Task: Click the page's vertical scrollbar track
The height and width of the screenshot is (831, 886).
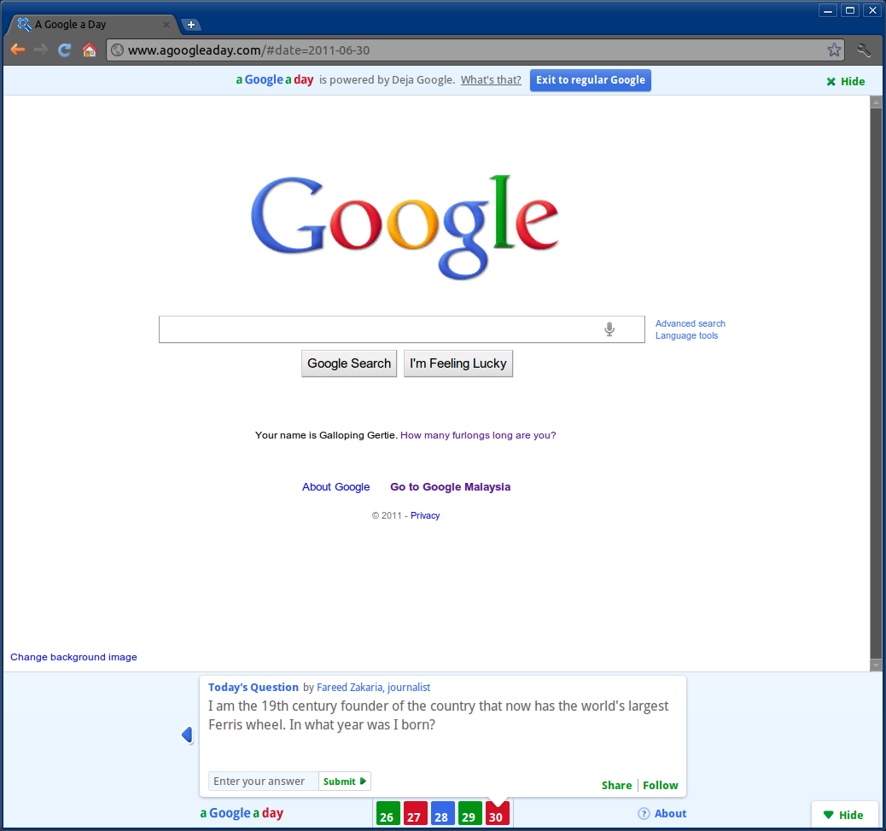Action: pos(876,383)
